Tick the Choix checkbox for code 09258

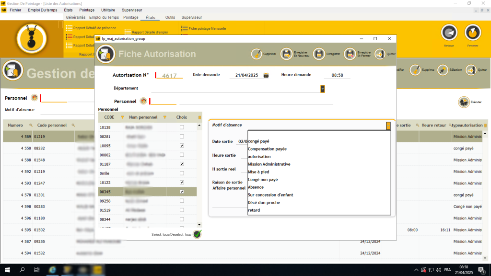pos(181,201)
